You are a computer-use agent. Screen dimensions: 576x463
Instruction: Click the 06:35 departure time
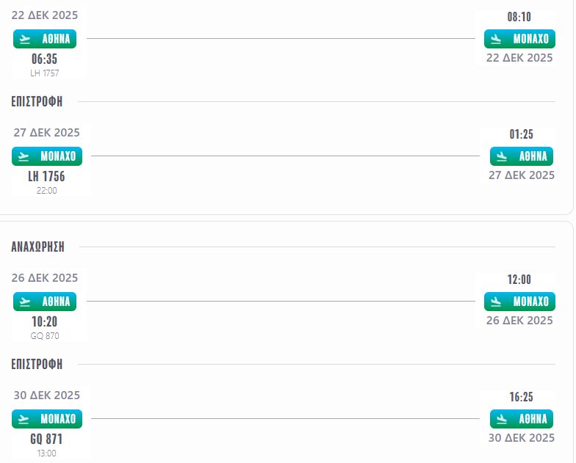click(44, 59)
